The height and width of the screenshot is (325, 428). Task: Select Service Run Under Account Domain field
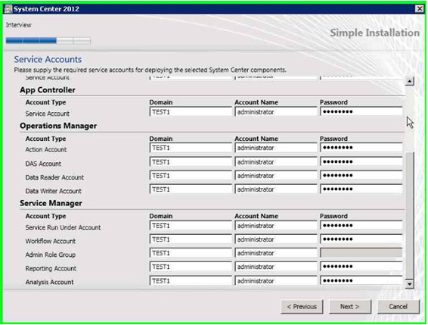coord(191,226)
